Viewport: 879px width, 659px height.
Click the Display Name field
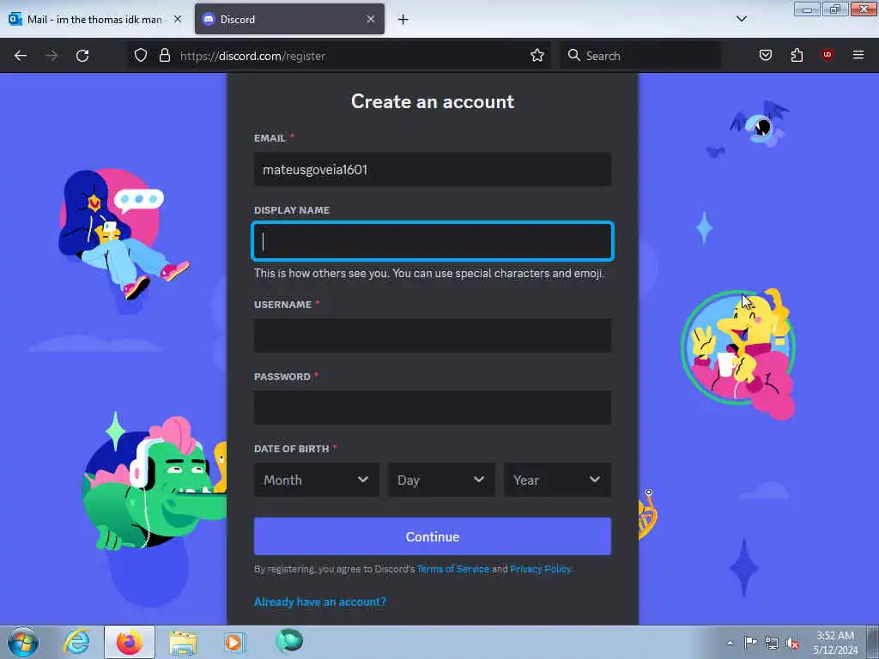433,241
